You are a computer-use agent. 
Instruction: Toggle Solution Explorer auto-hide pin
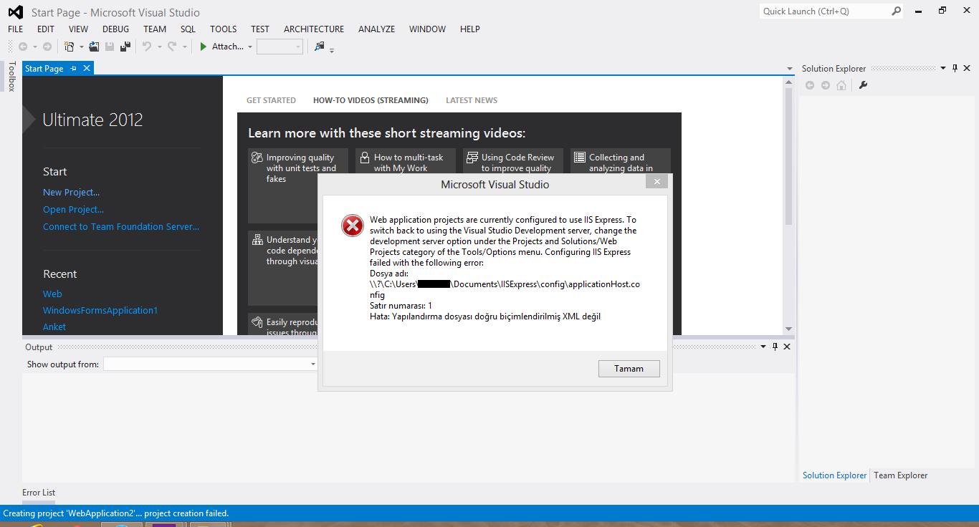955,68
